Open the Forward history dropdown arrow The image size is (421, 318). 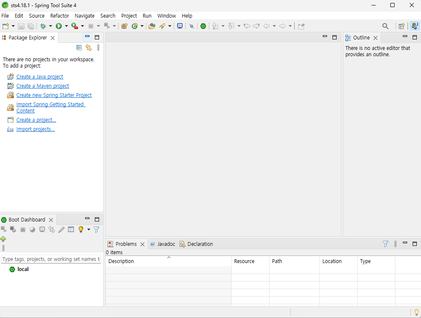(x=290, y=26)
